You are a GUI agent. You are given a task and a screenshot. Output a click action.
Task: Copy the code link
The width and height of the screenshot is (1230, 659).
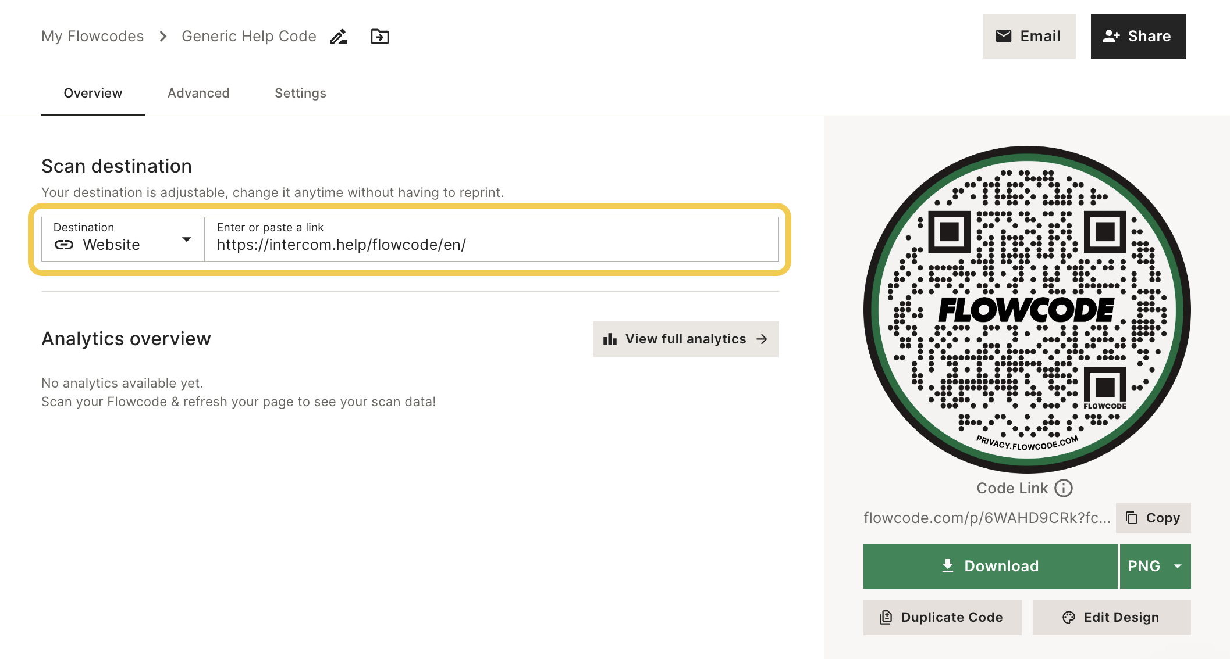point(1153,518)
